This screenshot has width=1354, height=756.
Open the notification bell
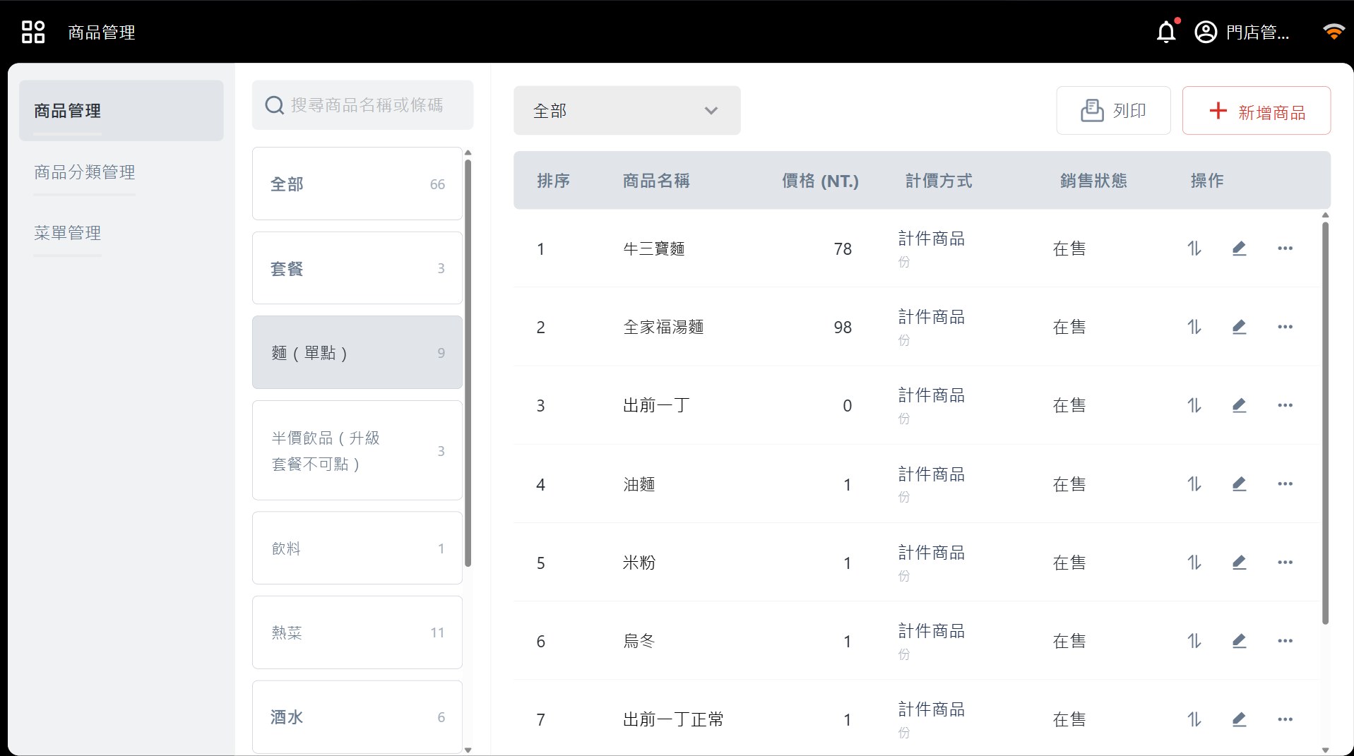[1167, 32]
